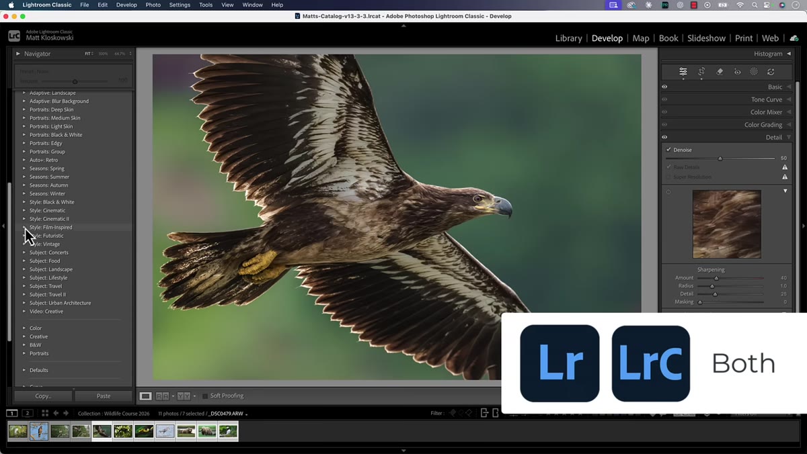Toggle the Tone Curve panel eye
This screenshot has width=807, height=454.
click(x=664, y=99)
